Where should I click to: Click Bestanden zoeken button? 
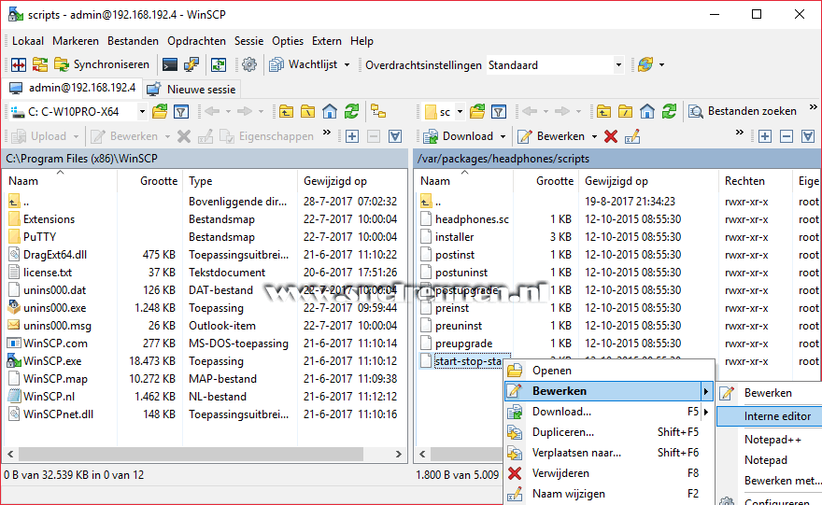pos(743,111)
